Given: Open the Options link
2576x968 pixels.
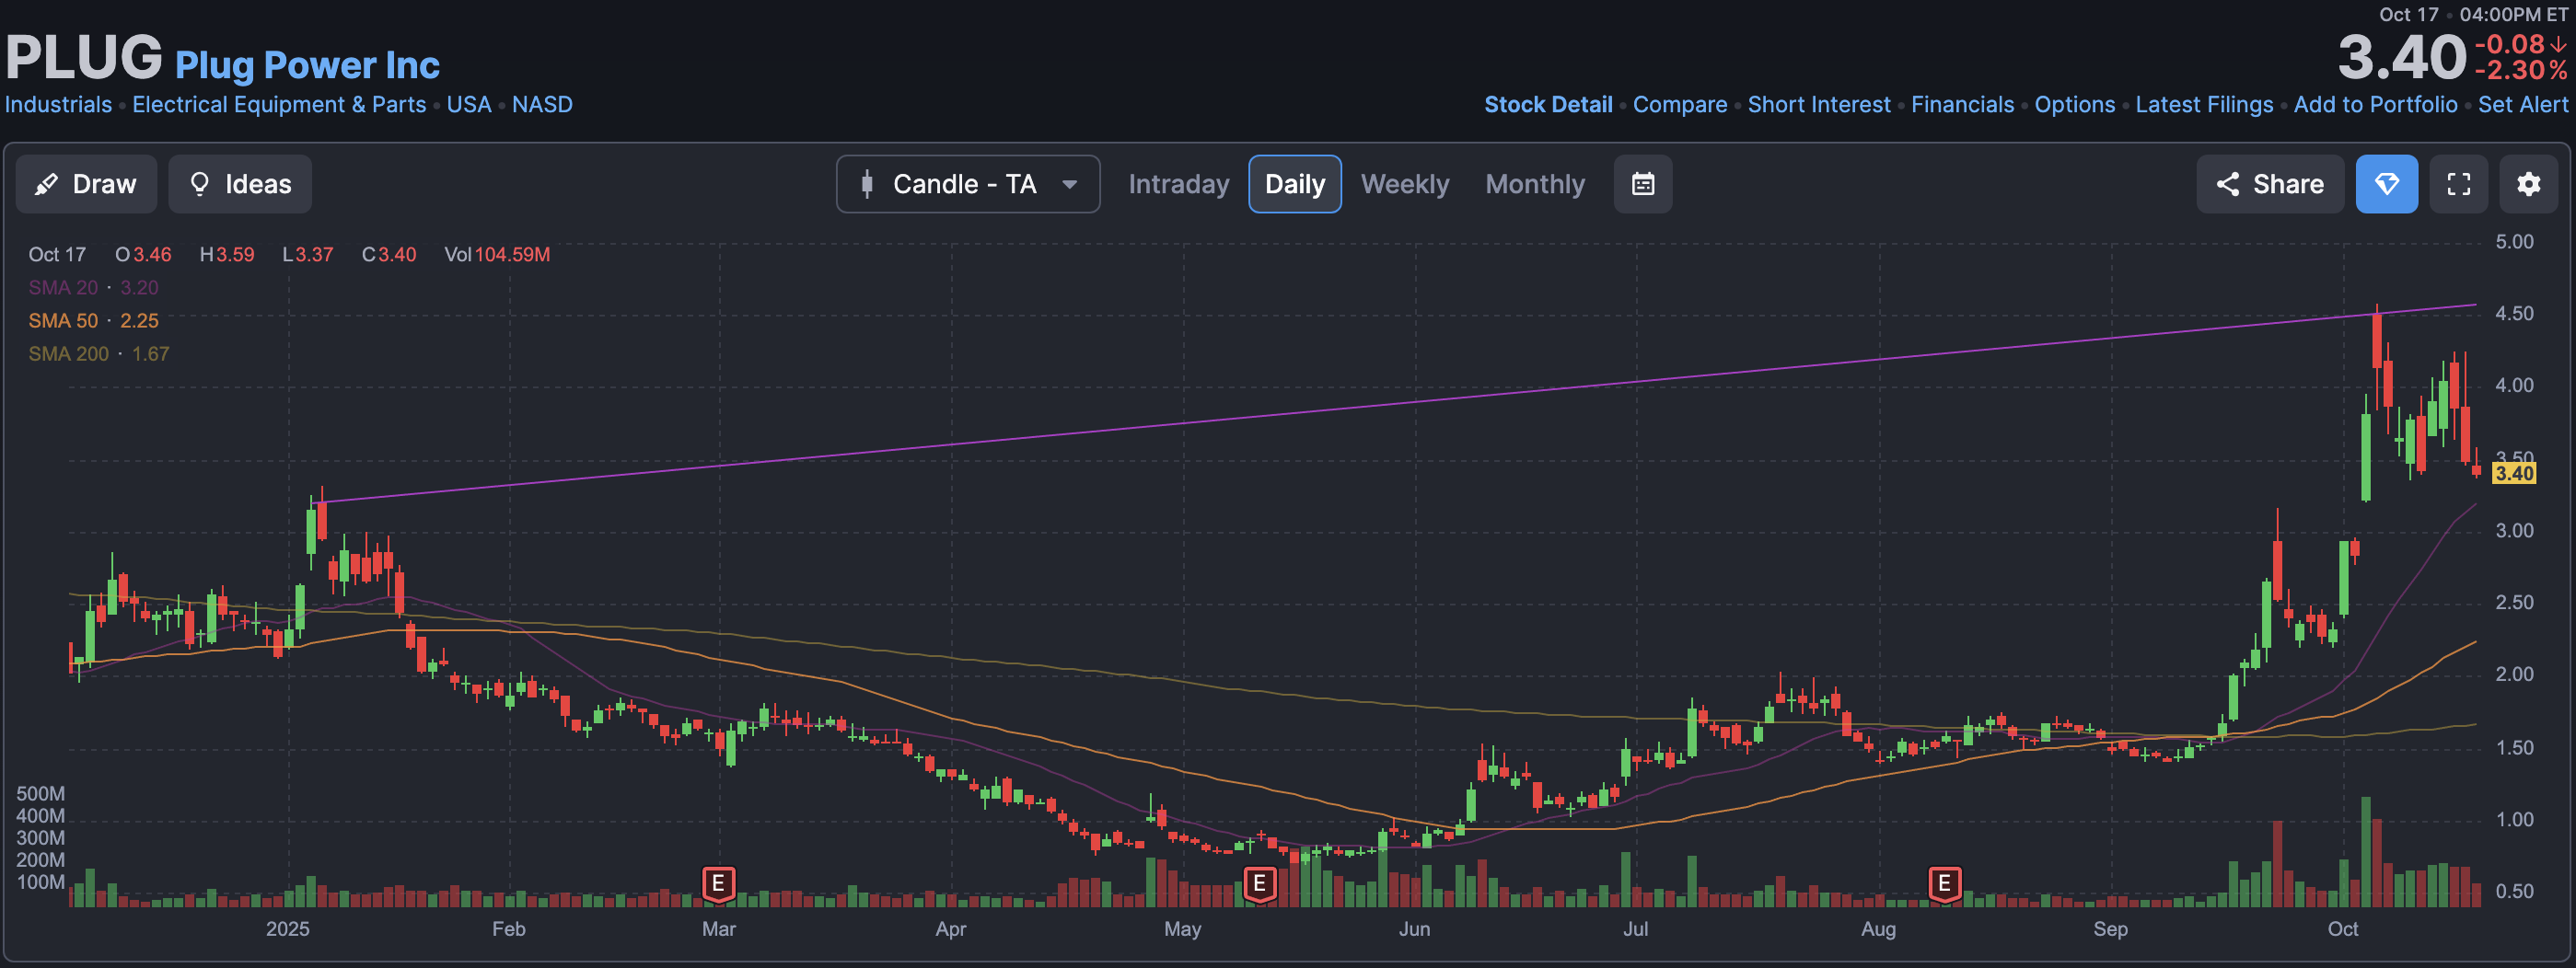Looking at the screenshot, I should [2075, 105].
